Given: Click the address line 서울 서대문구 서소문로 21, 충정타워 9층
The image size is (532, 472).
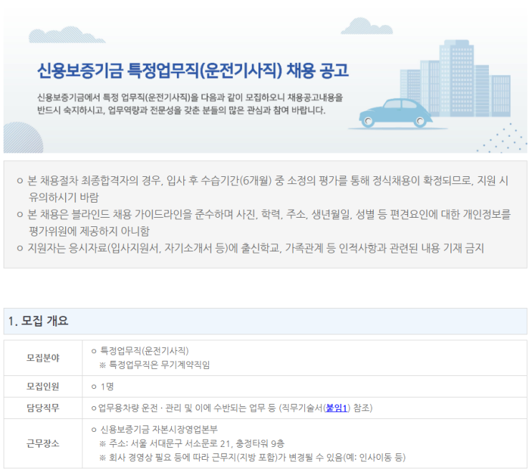Looking at the screenshot, I should pyautogui.click(x=208, y=443).
